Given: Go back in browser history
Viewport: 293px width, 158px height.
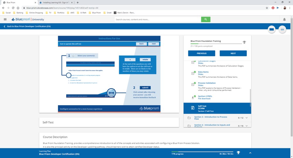Looking at the screenshot, I should click(x=3, y=8).
